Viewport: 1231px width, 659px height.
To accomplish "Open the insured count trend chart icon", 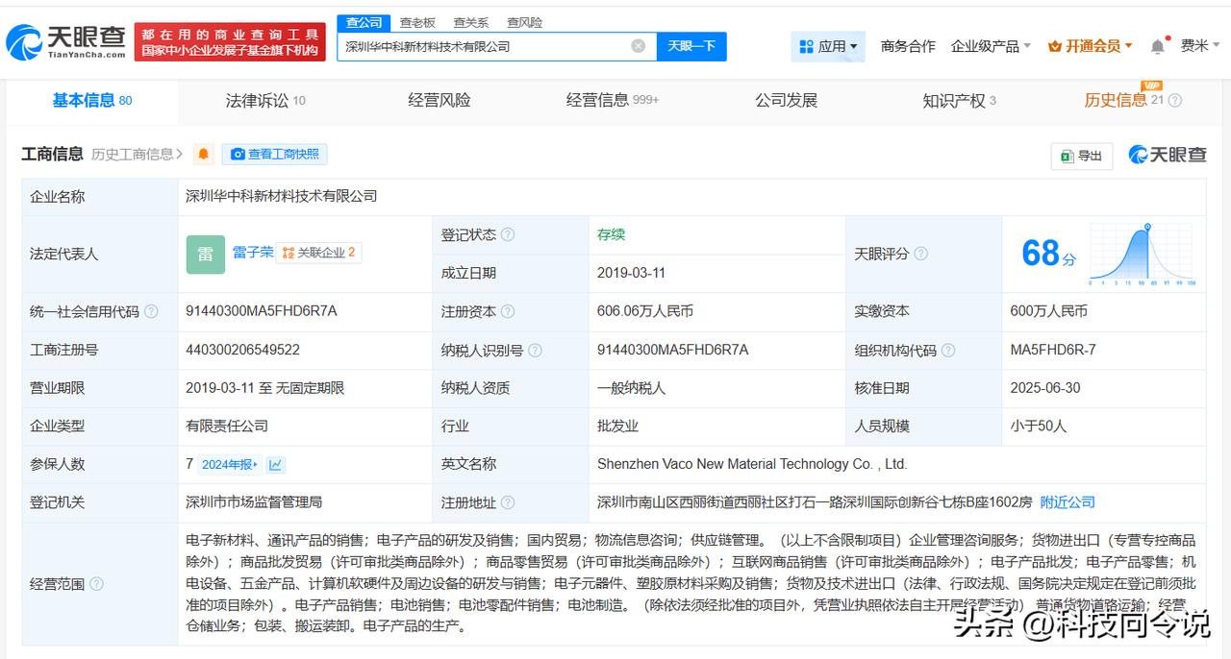I will [276, 465].
